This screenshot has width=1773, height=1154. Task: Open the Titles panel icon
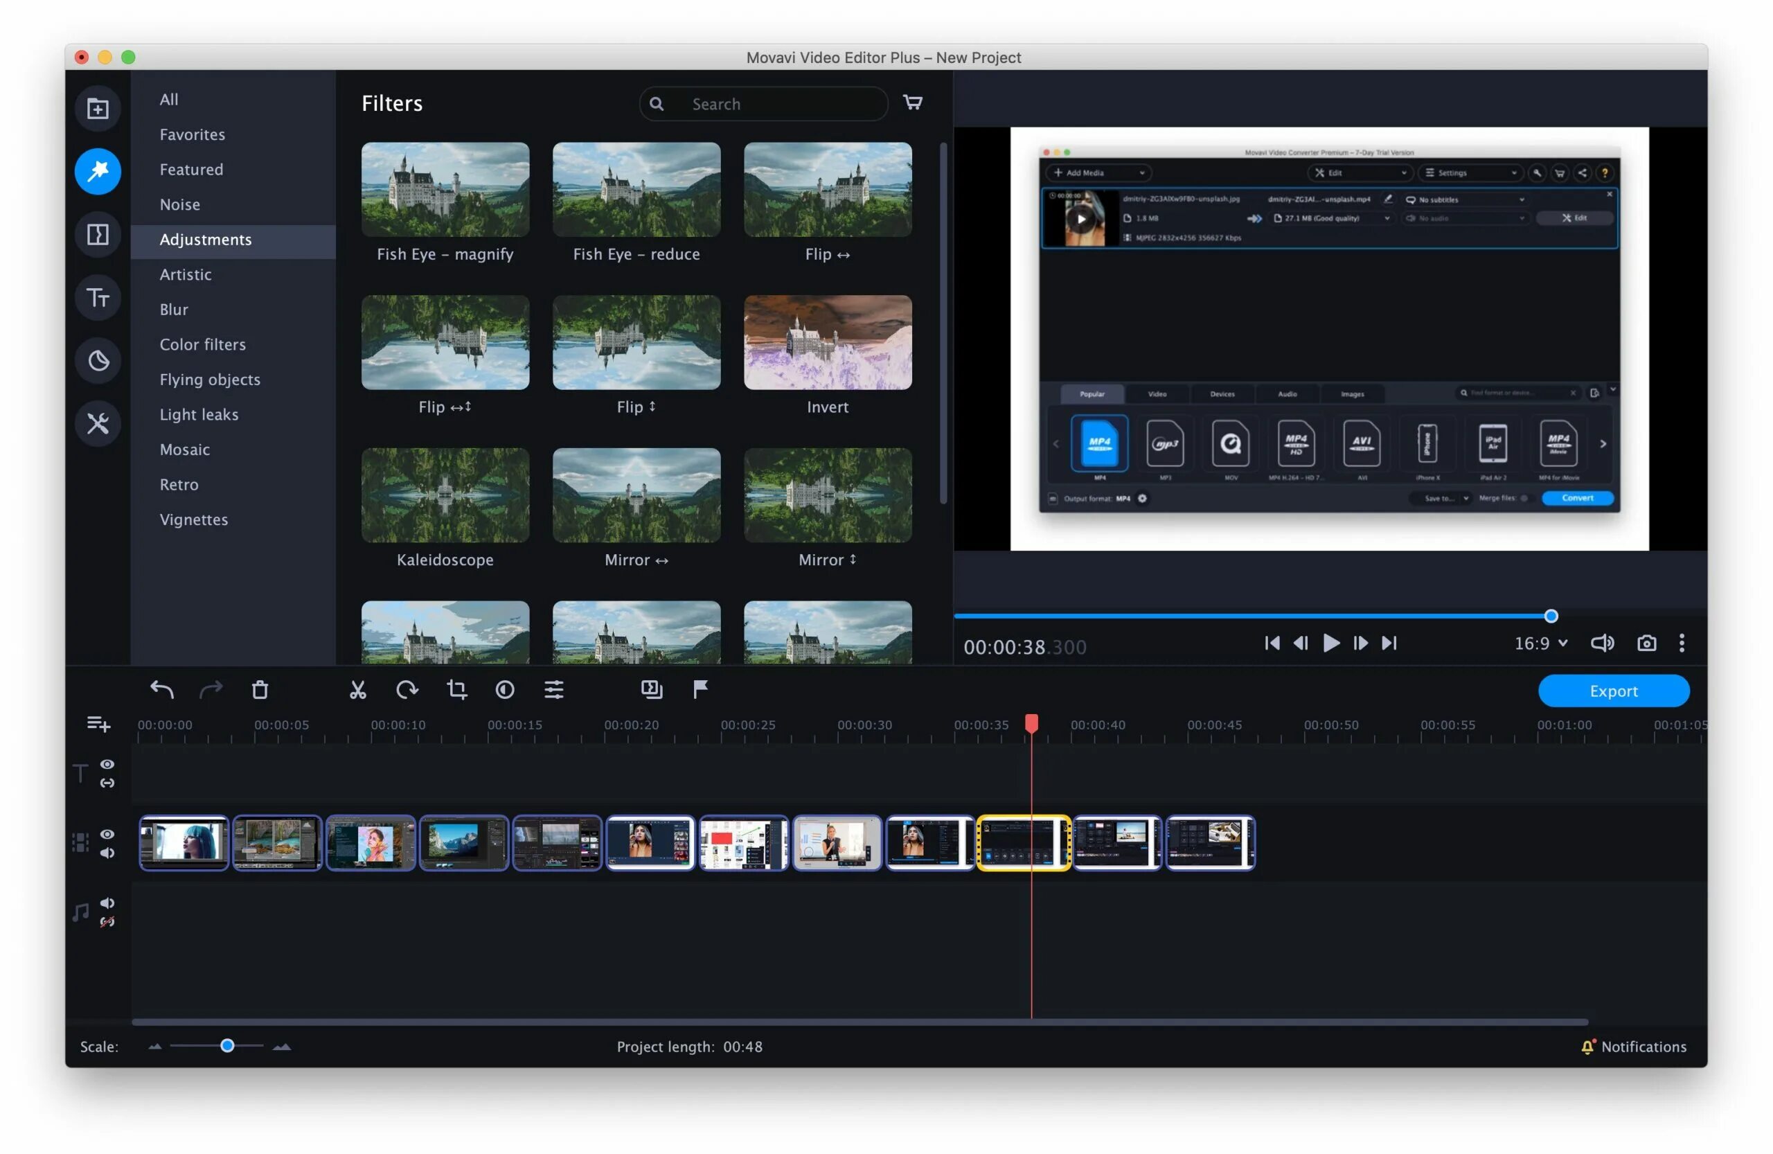coord(98,298)
